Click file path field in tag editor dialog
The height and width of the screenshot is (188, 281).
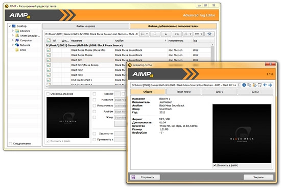tap(184, 85)
